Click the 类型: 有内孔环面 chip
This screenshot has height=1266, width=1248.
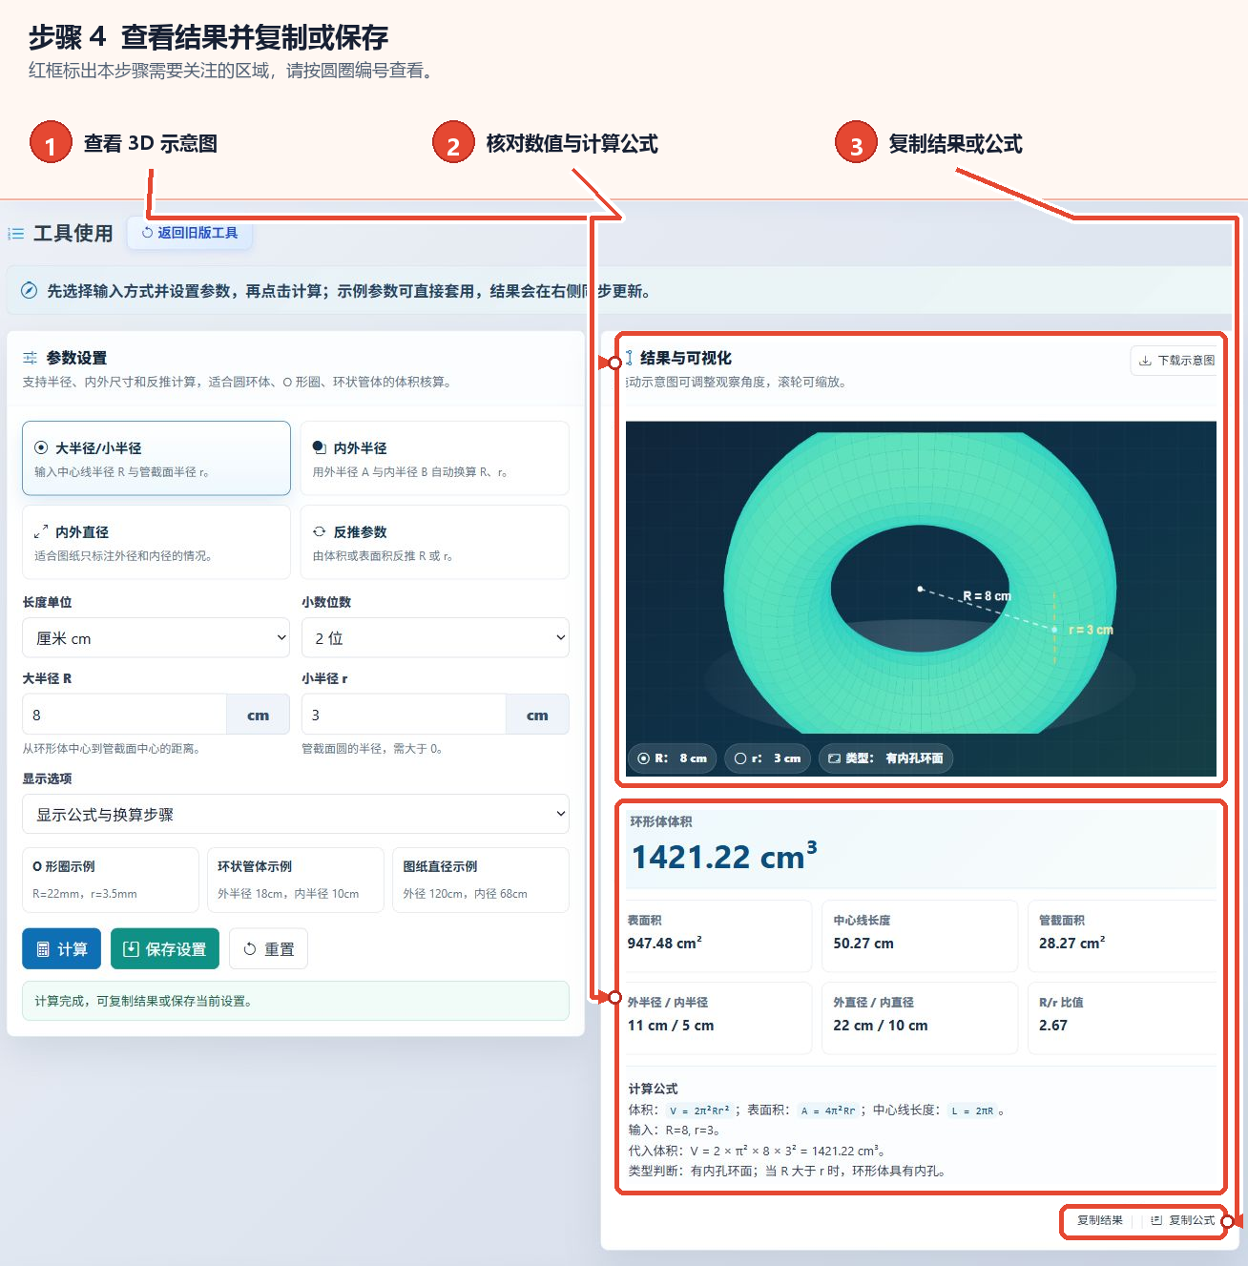coord(885,758)
